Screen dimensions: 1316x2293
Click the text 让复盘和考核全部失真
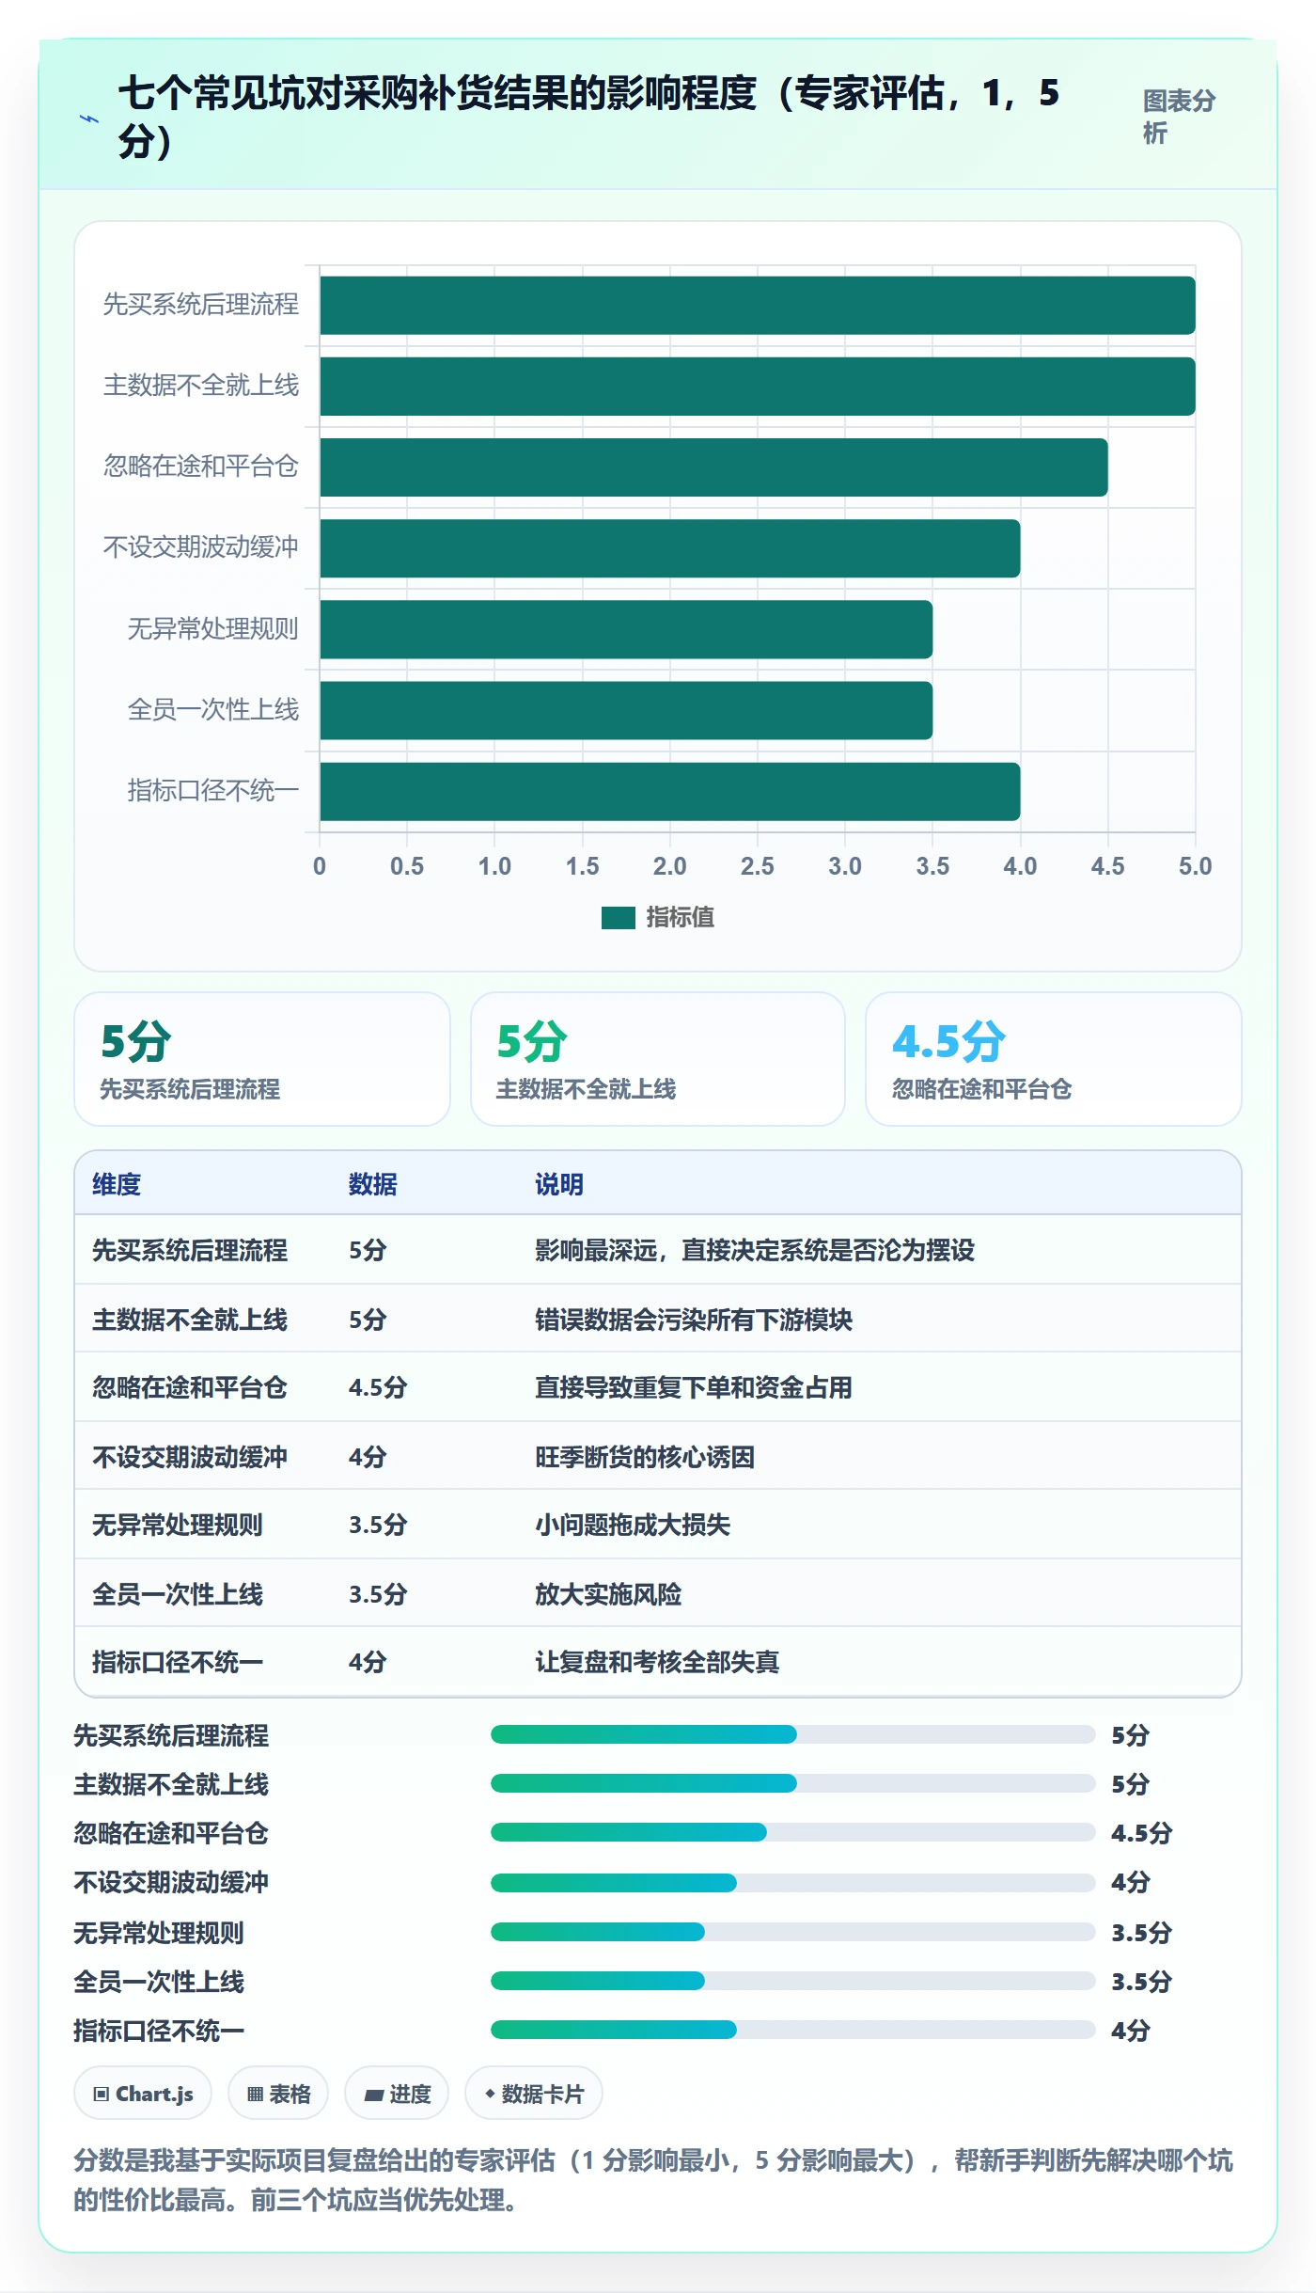point(657,1662)
